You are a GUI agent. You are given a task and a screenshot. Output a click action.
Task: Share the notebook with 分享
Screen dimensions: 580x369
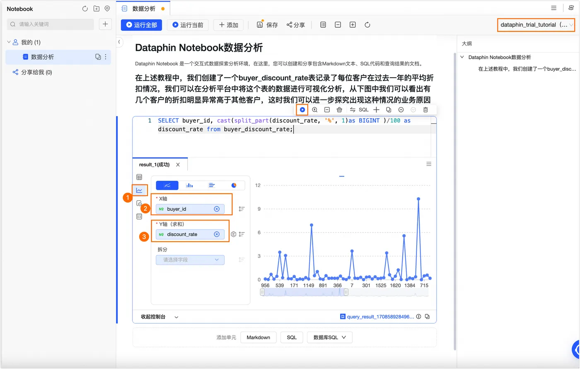pos(296,25)
